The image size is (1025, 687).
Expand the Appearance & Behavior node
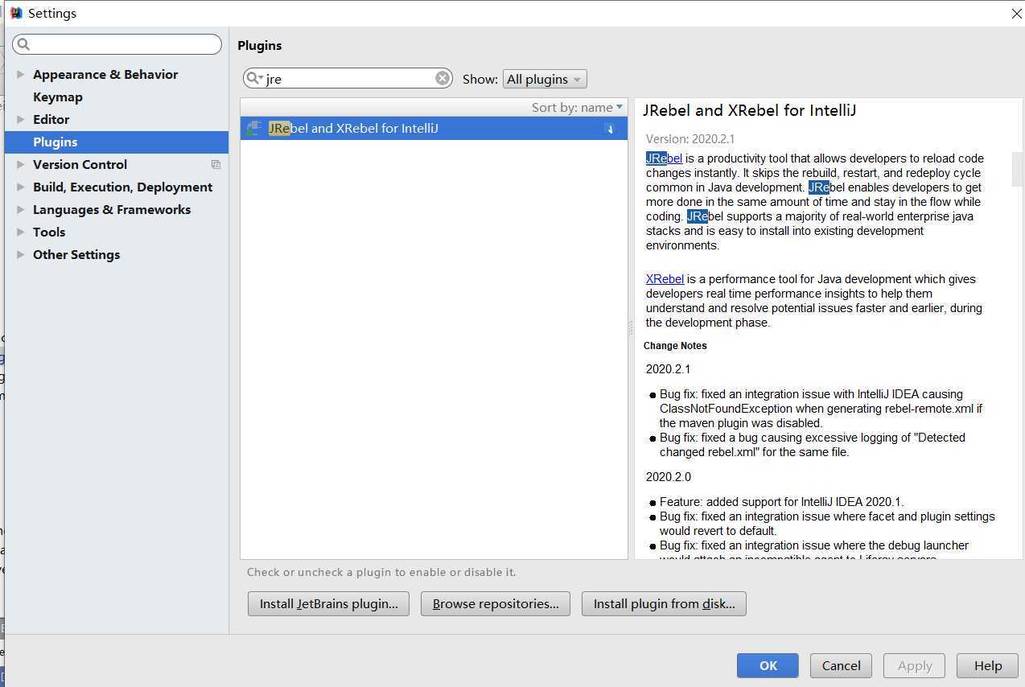pos(20,74)
